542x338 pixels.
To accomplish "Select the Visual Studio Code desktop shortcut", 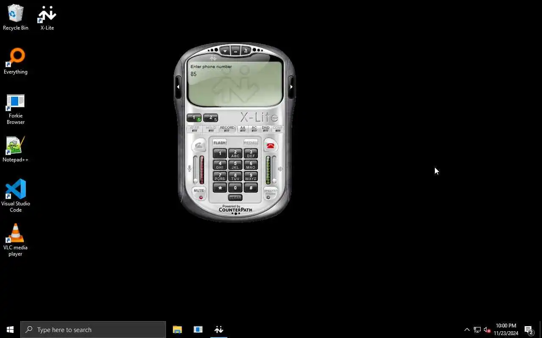I will click(x=16, y=196).
